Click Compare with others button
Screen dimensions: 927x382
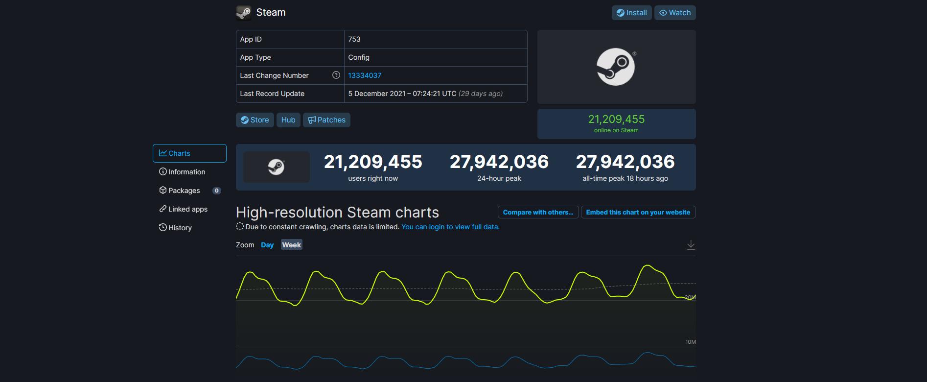pos(538,212)
